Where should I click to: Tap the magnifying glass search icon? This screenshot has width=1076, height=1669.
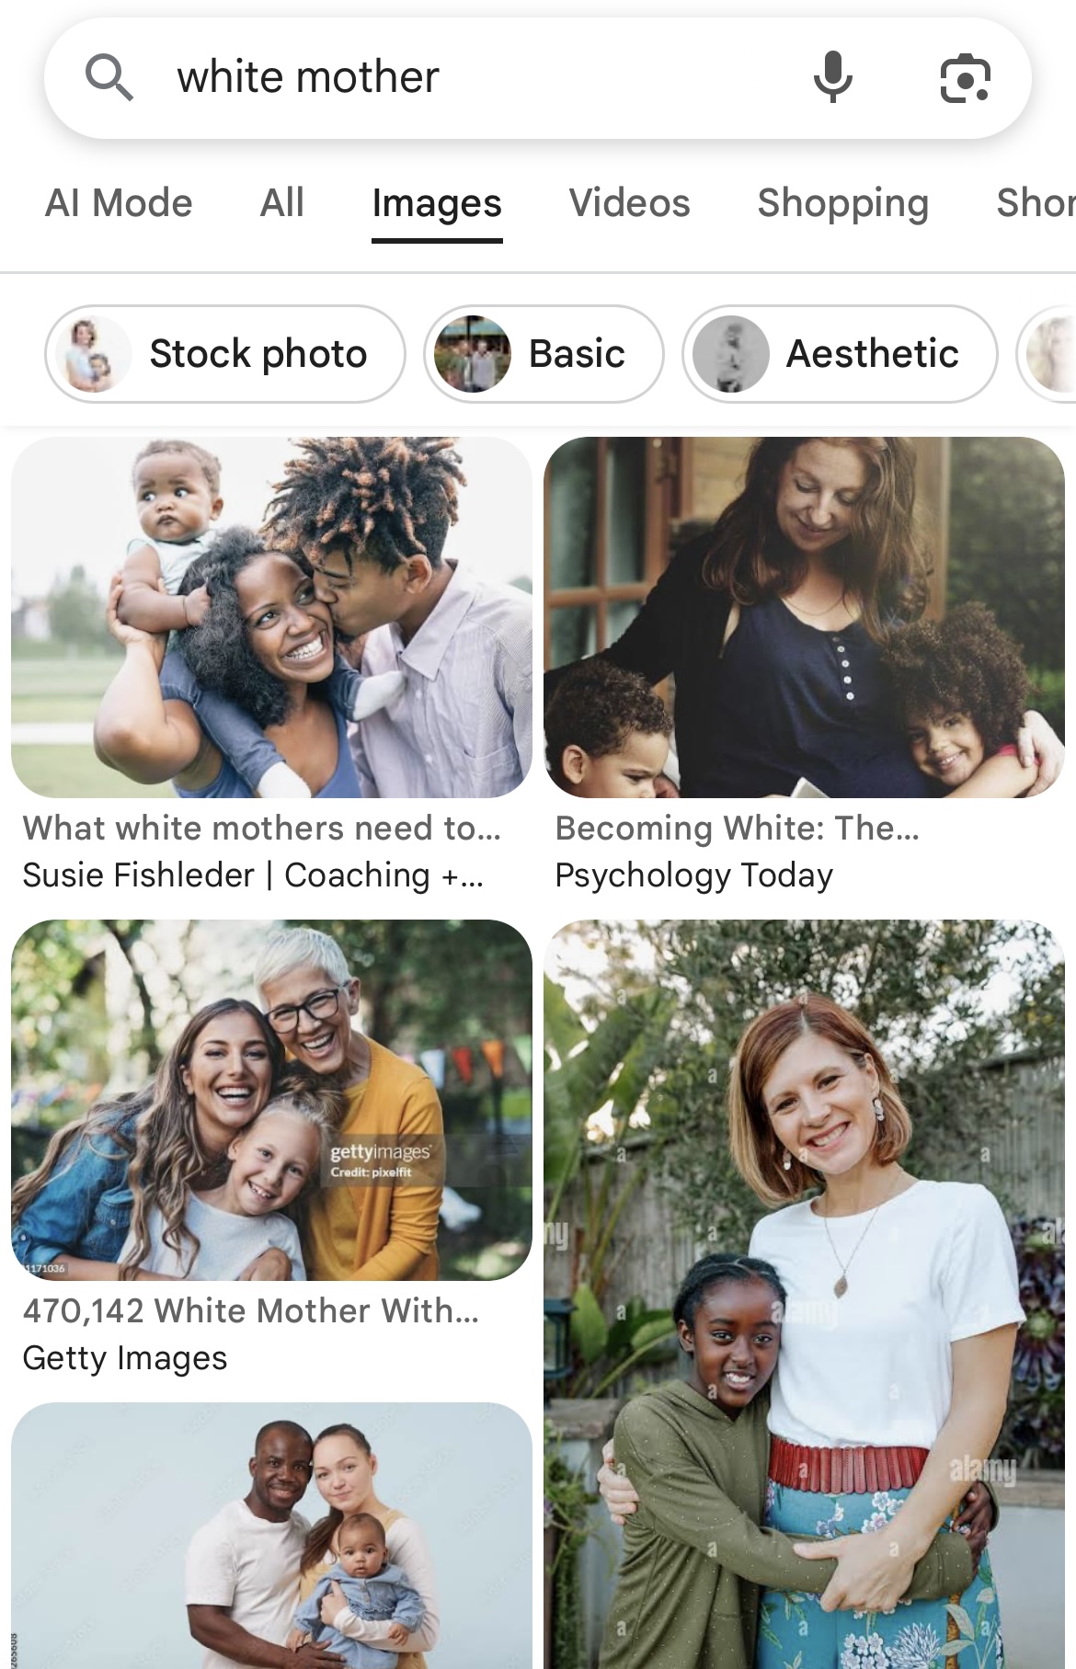coord(109,77)
